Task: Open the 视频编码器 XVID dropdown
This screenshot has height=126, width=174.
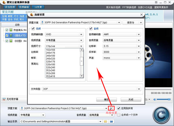Action: [81, 34]
